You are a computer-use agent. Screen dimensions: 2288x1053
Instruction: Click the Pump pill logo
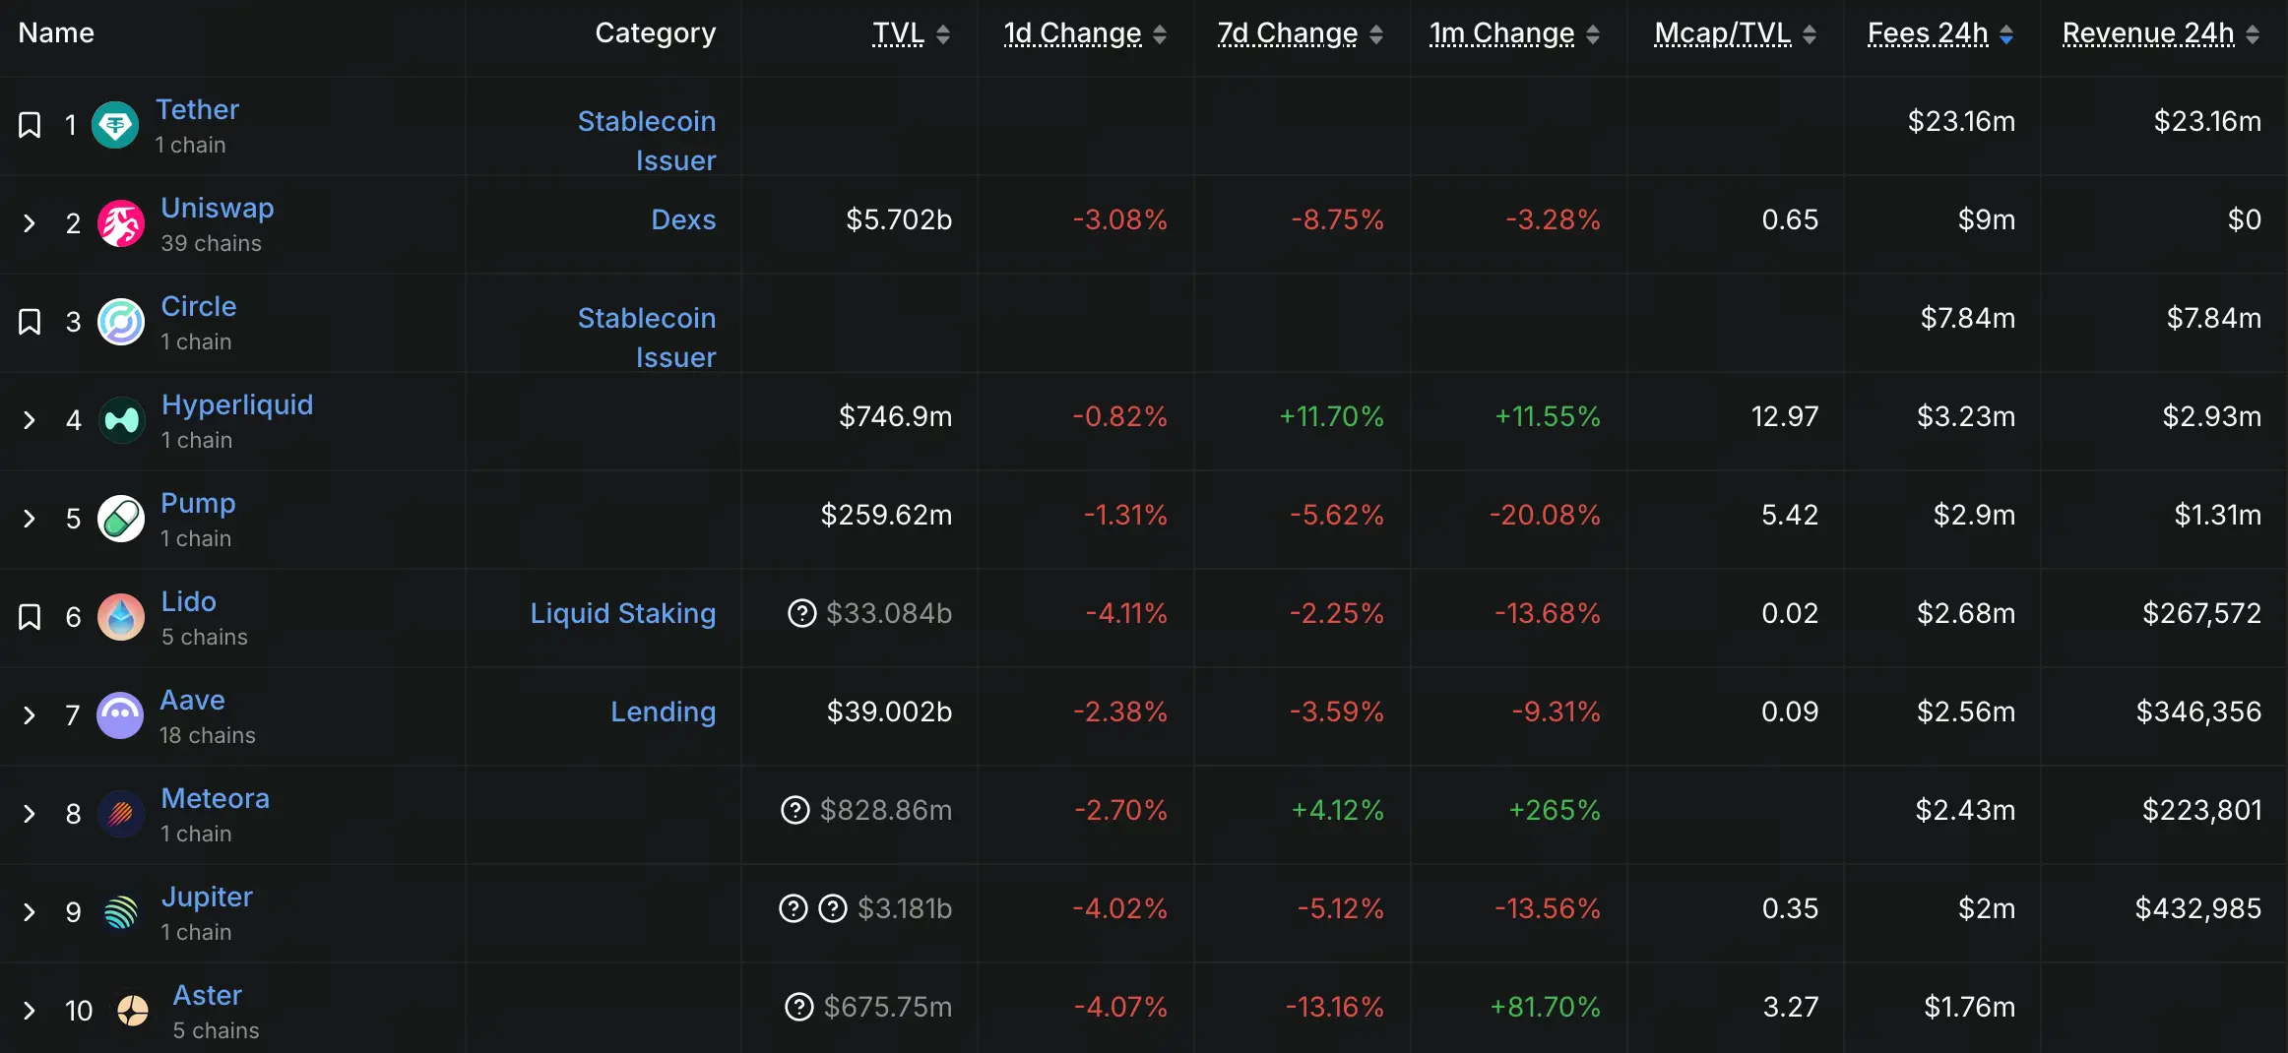click(x=121, y=519)
